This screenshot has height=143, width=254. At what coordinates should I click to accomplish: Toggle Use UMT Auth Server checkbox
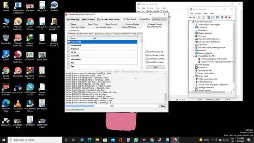(x=98, y=19)
